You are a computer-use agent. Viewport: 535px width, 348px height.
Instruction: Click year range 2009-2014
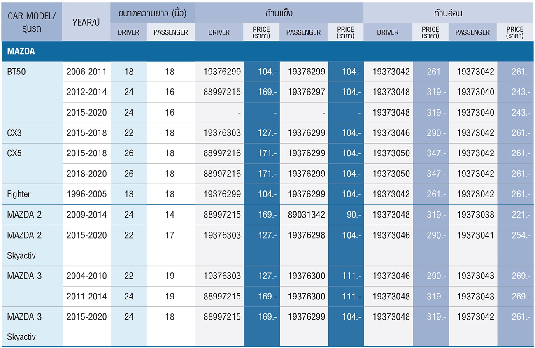(x=86, y=215)
